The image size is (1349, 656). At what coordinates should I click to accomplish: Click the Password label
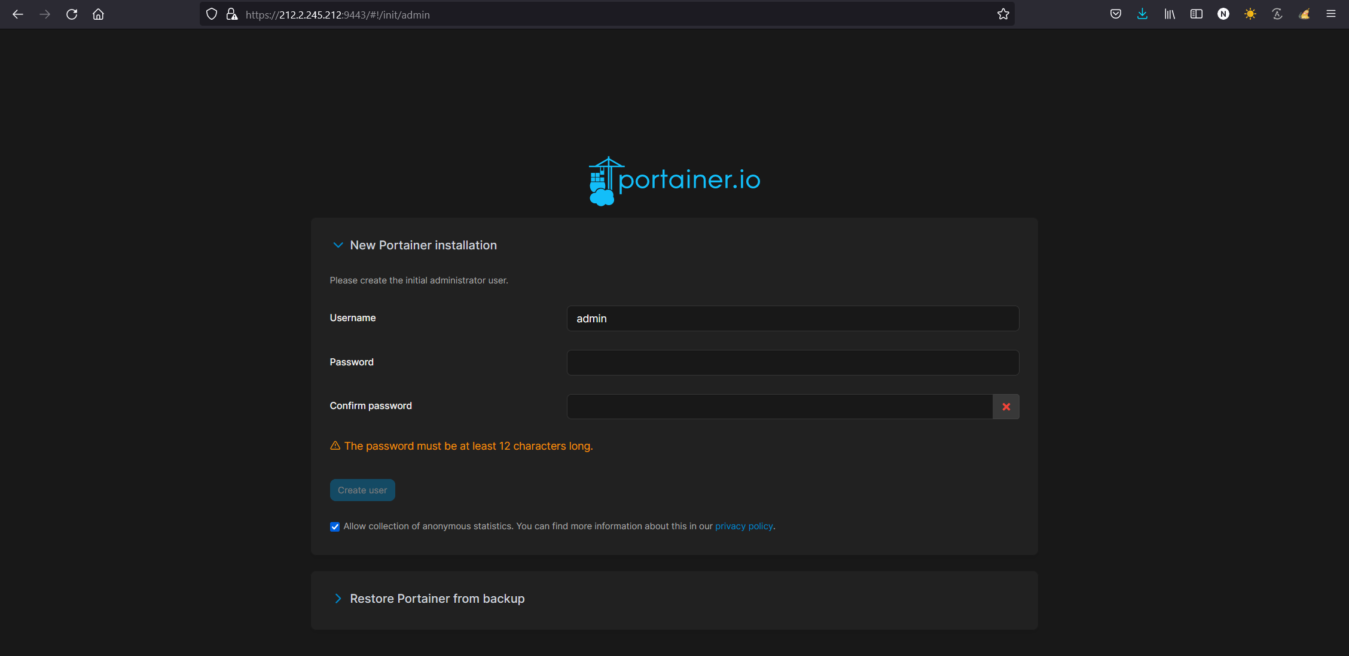[x=352, y=362]
